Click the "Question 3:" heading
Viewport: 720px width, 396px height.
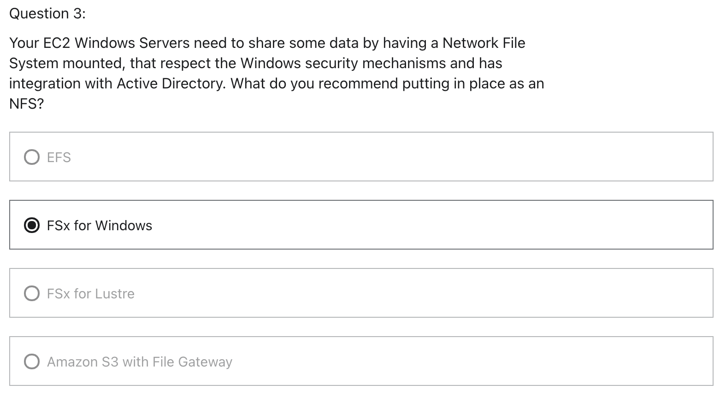(x=47, y=14)
